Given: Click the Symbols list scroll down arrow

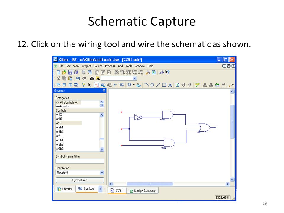Looking at the screenshot, I should (x=102, y=149).
